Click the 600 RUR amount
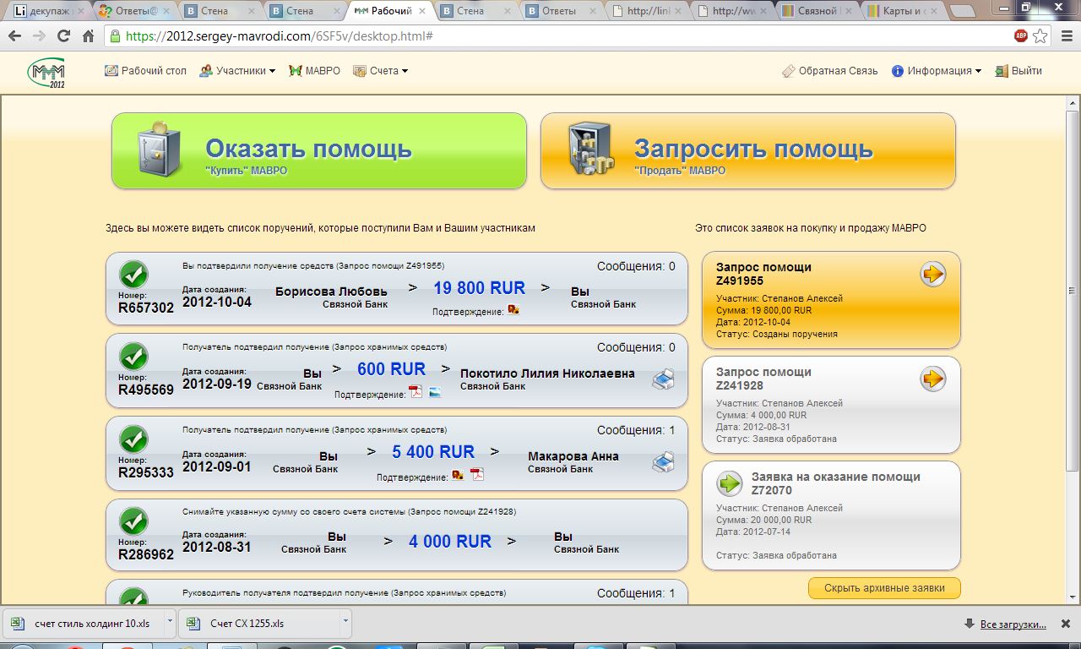This screenshot has height=649, width=1081. 391,369
